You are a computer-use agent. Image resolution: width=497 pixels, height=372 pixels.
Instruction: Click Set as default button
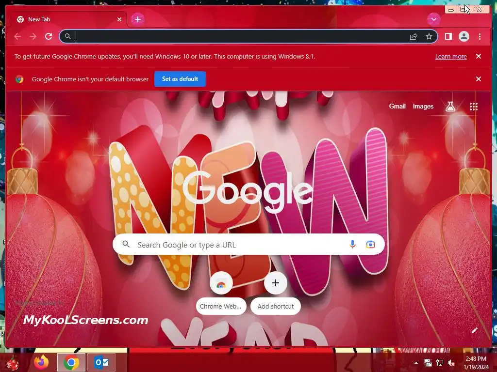coord(180,79)
